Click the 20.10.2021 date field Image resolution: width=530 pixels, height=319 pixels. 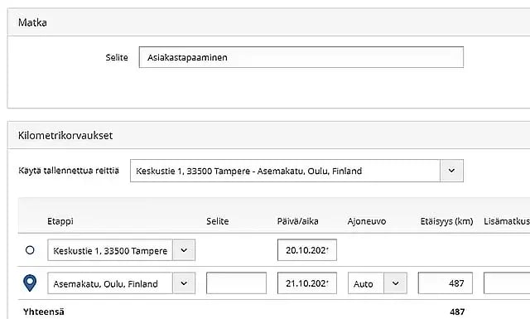click(x=307, y=250)
